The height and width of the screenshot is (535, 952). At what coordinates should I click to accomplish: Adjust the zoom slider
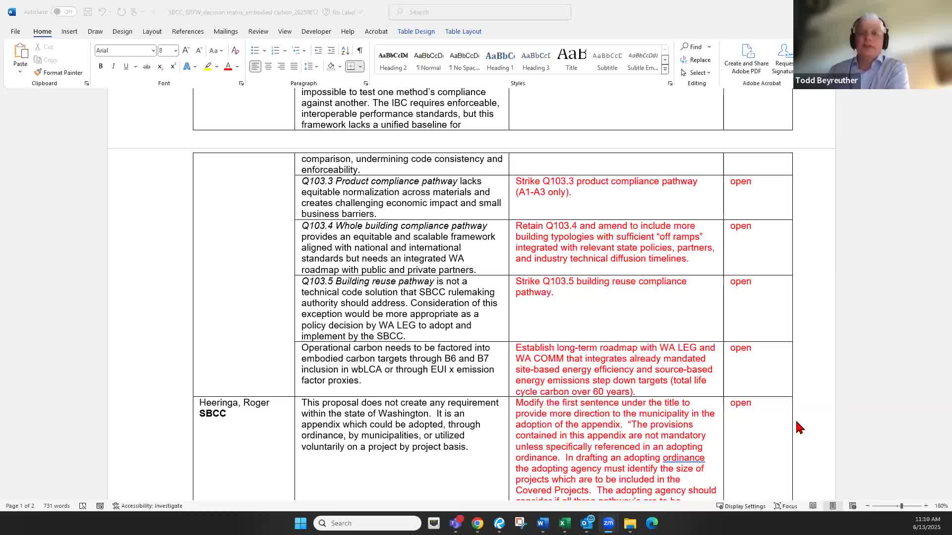[901, 506]
